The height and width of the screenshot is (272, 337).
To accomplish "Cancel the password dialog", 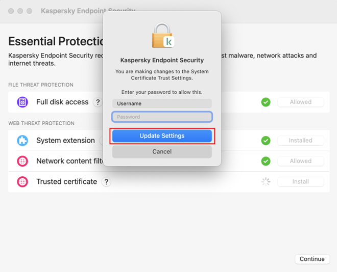I will pyautogui.click(x=162, y=152).
